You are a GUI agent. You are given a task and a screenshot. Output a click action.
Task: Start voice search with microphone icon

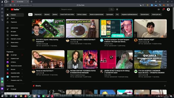tap(117, 10)
